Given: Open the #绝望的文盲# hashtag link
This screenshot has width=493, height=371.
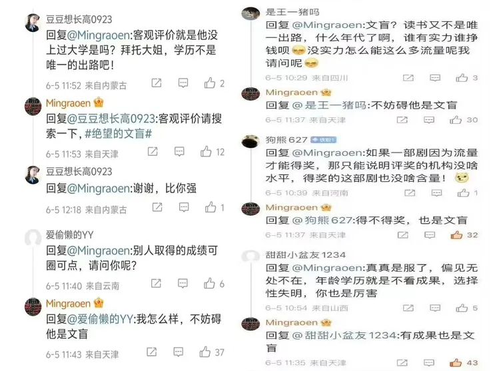Looking at the screenshot, I should [x=118, y=134].
